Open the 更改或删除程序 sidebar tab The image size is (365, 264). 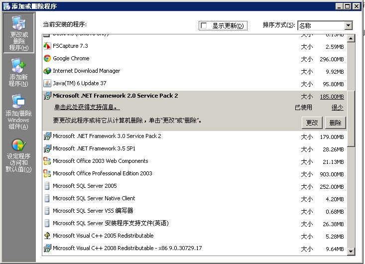pyautogui.click(x=19, y=33)
